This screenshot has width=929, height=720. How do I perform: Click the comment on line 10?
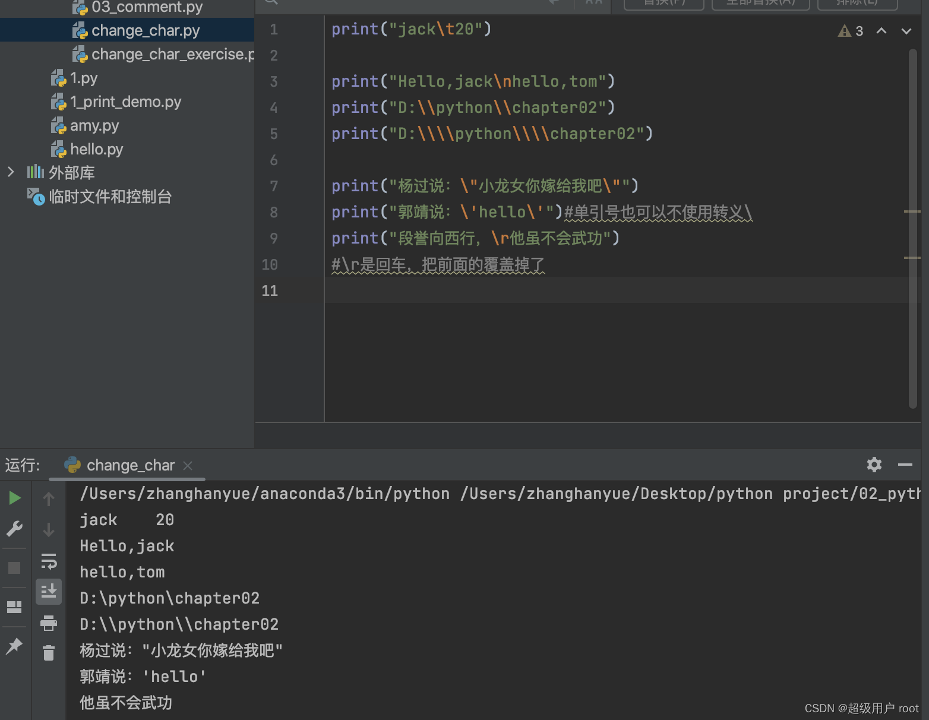[438, 264]
